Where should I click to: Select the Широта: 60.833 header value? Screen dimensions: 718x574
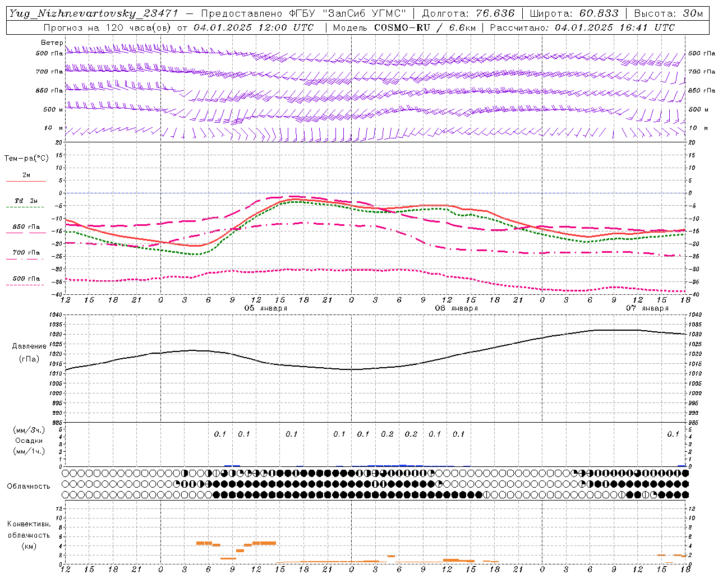[574, 13]
